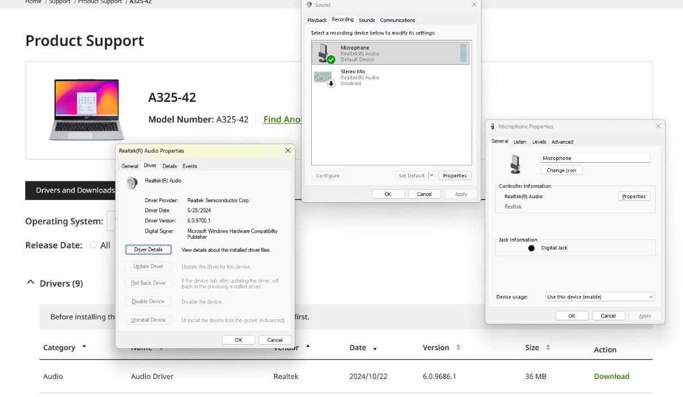Click the Disable Device button
Screen dimensions: 683x397
pos(148,301)
